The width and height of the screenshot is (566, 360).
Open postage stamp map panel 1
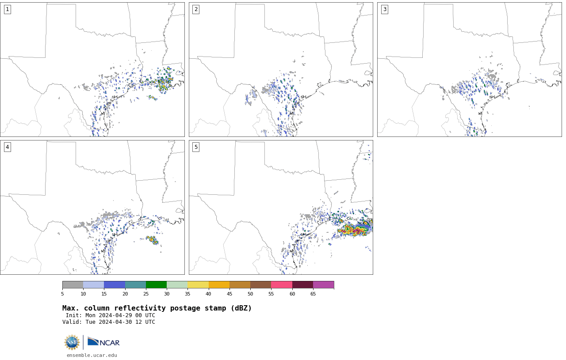pos(92,69)
